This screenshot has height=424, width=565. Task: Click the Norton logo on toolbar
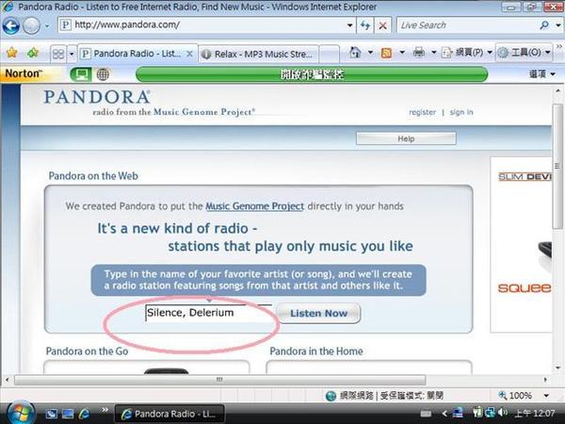[24, 73]
